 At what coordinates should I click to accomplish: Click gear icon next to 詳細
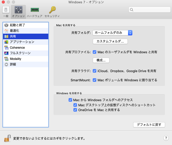pos(6,64)
